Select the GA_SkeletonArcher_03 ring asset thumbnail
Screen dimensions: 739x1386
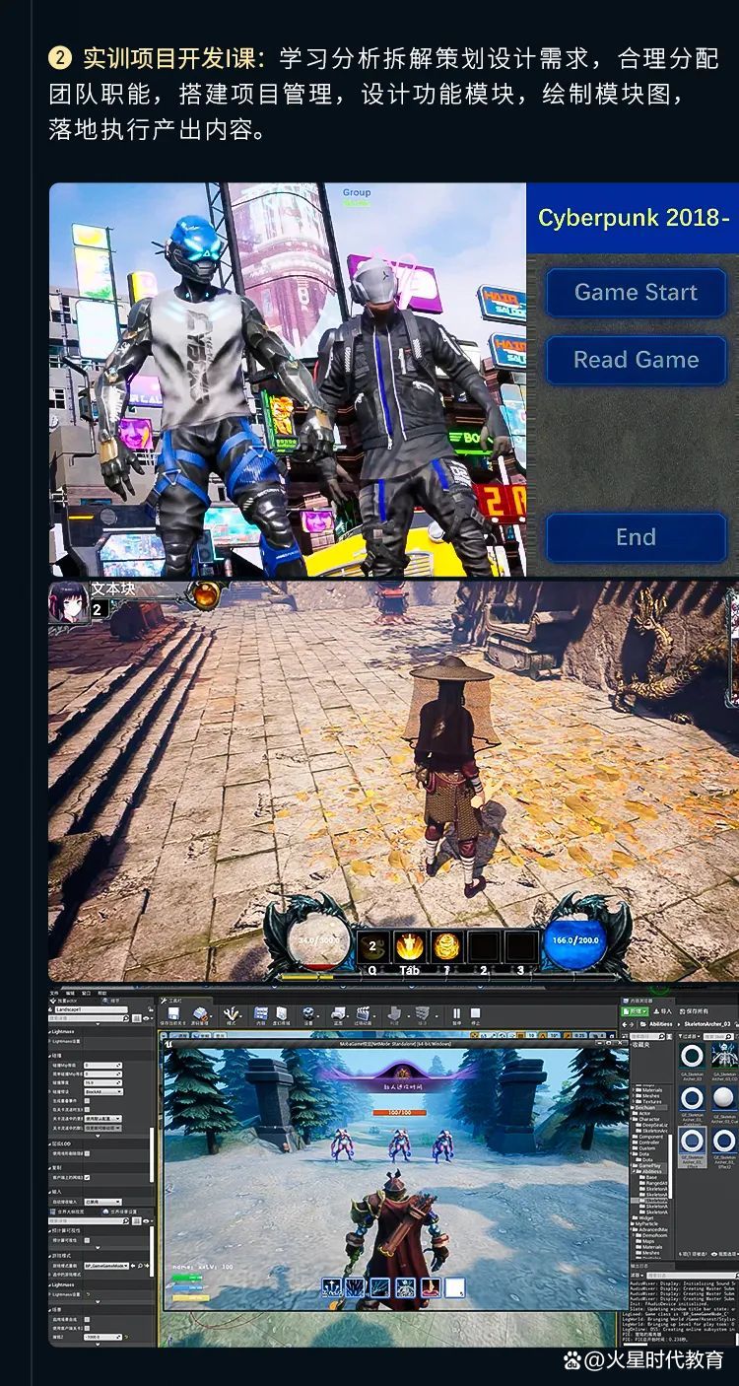[x=692, y=1056]
